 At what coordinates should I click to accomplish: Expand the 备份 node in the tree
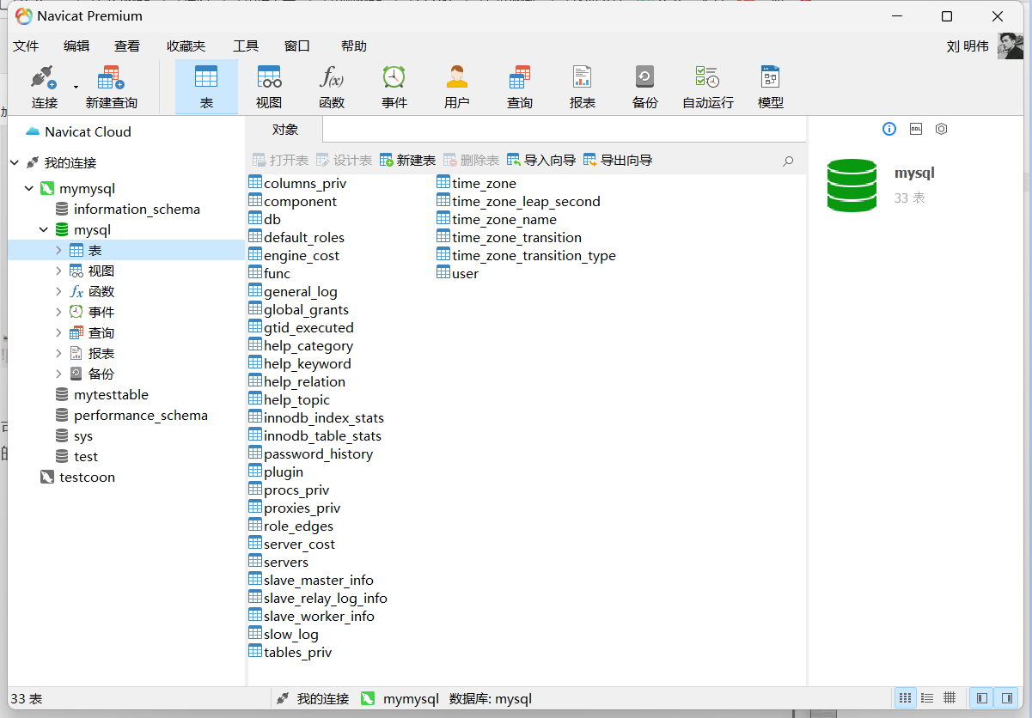pyautogui.click(x=58, y=374)
